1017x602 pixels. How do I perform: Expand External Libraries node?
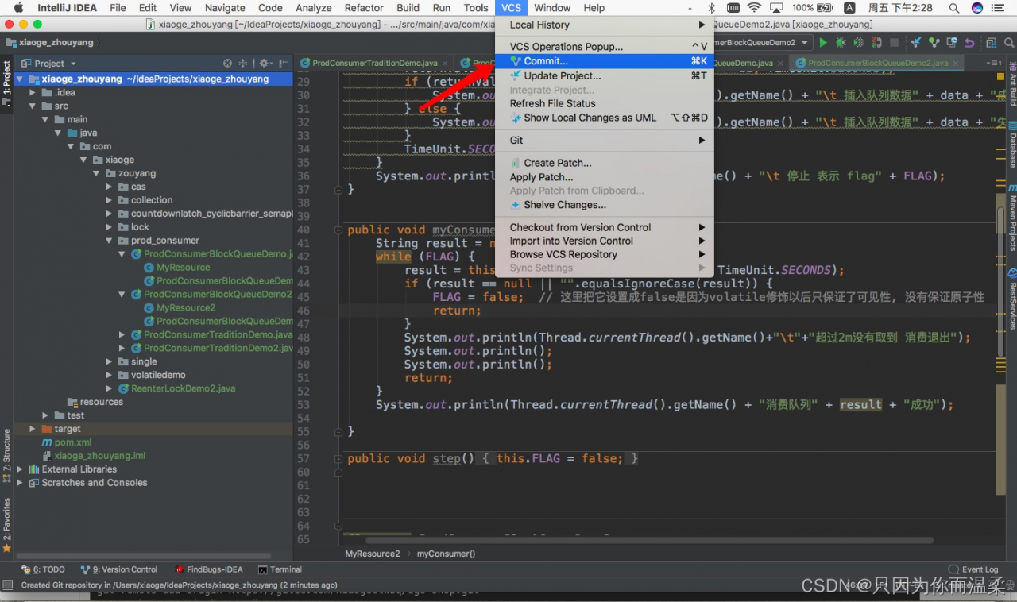[x=20, y=469]
